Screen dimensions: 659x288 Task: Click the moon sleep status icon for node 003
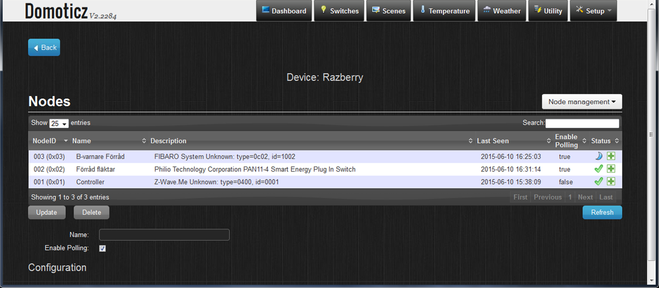point(599,156)
